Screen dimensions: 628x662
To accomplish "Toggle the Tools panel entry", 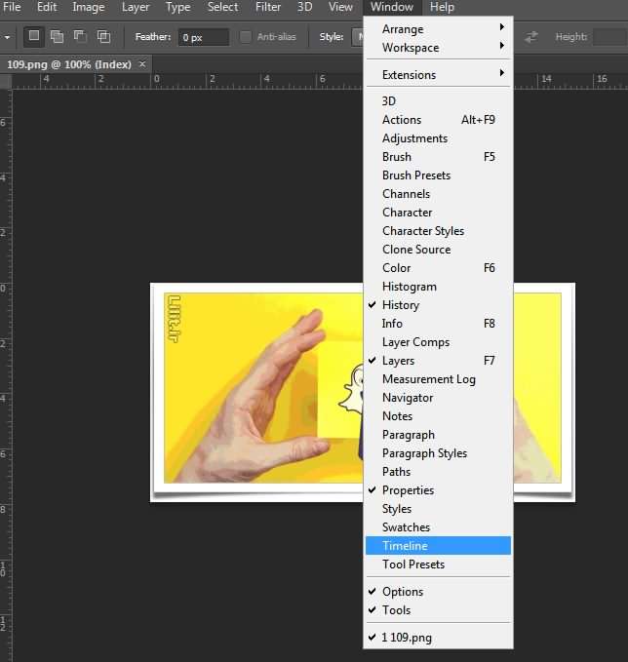I will point(439,610).
